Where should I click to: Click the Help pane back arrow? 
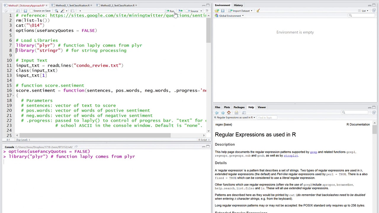[x=217, y=113]
